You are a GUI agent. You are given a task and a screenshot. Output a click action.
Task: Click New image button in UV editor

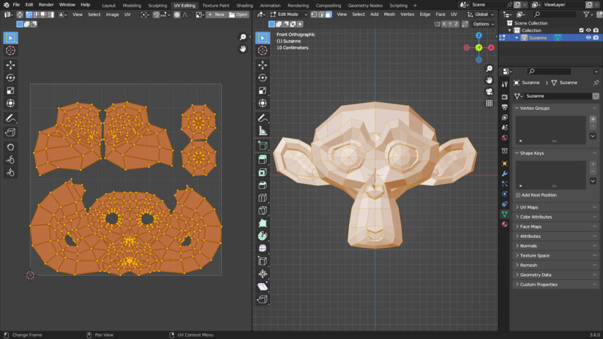[216, 14]
